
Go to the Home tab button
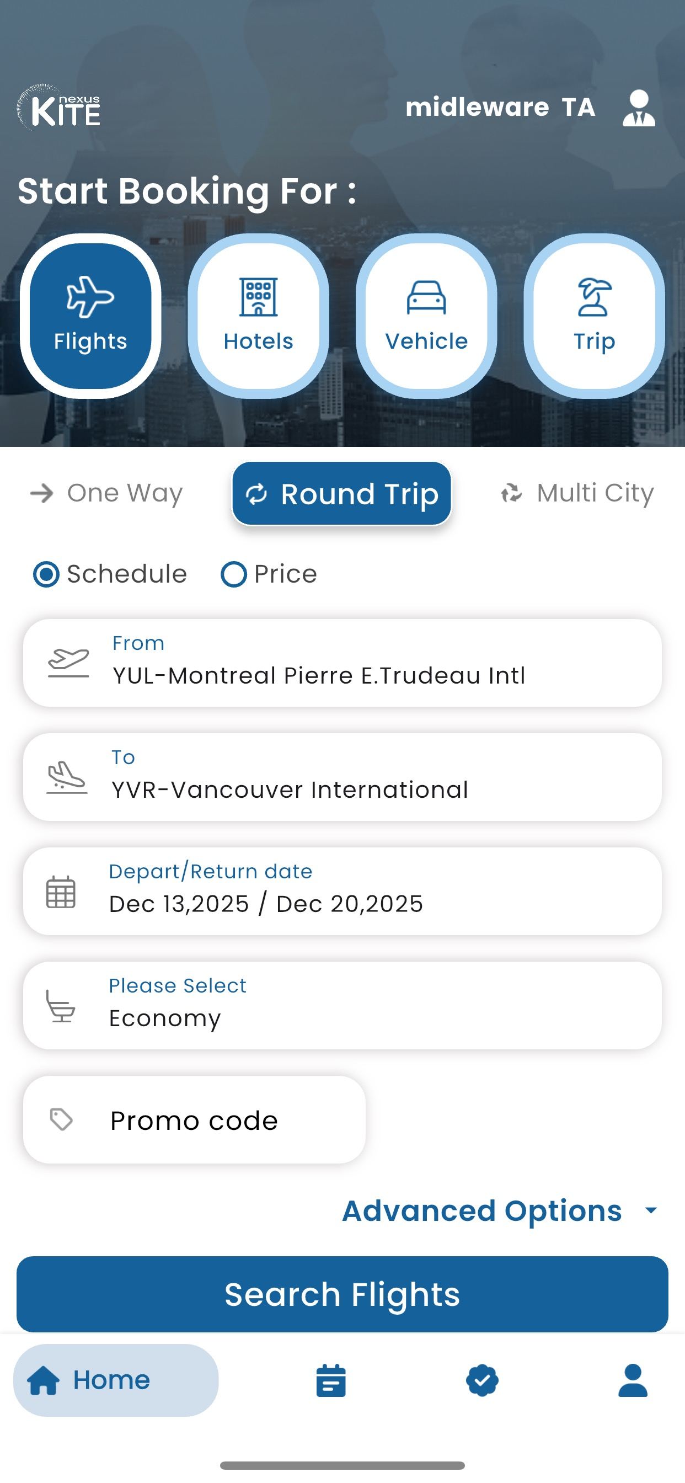point(116,1380)
